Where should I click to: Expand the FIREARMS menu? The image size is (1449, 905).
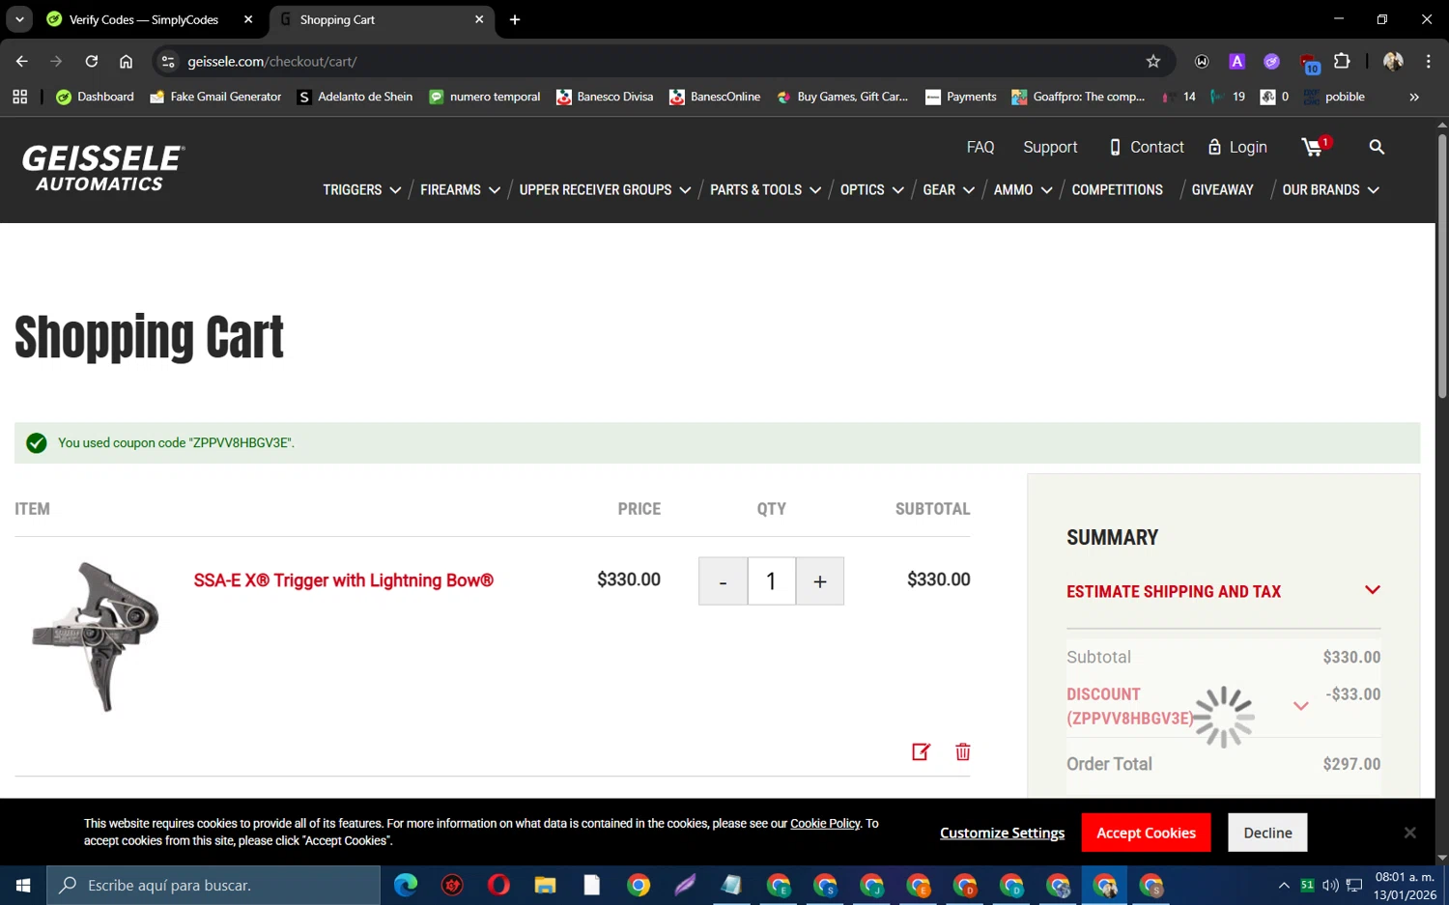460,189
